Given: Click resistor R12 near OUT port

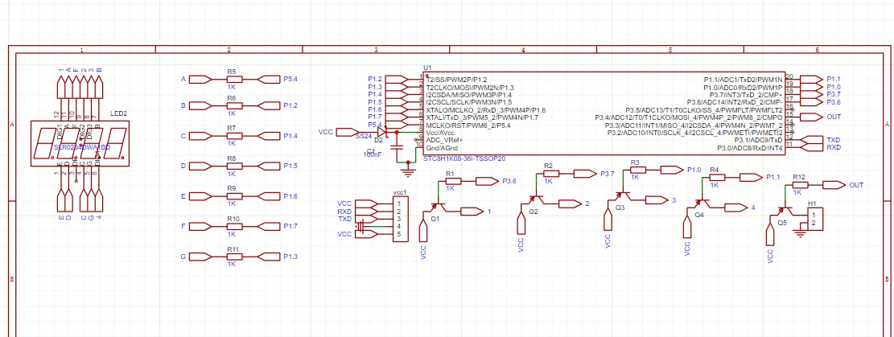Looking at the screenshot, I should [799, 185].
